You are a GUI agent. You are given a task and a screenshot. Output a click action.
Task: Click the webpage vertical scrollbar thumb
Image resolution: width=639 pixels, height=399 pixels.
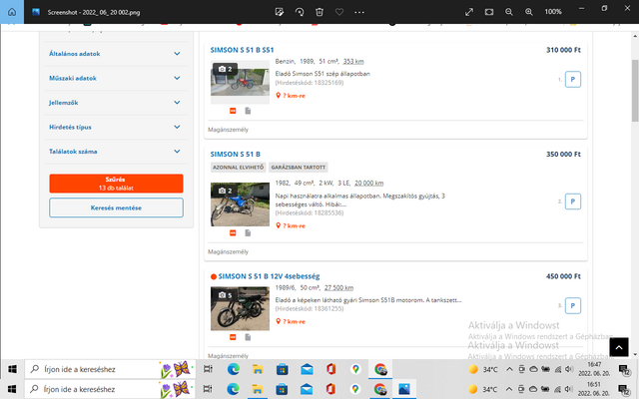click(635, 91)
